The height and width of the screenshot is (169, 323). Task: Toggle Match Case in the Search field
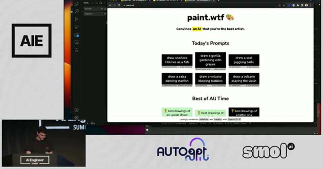click(102, 9)
